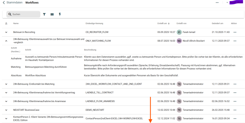The image size is (245, 123).
Task: Sort by Eindeutige Kennung column header
Action: click(94, 23)
